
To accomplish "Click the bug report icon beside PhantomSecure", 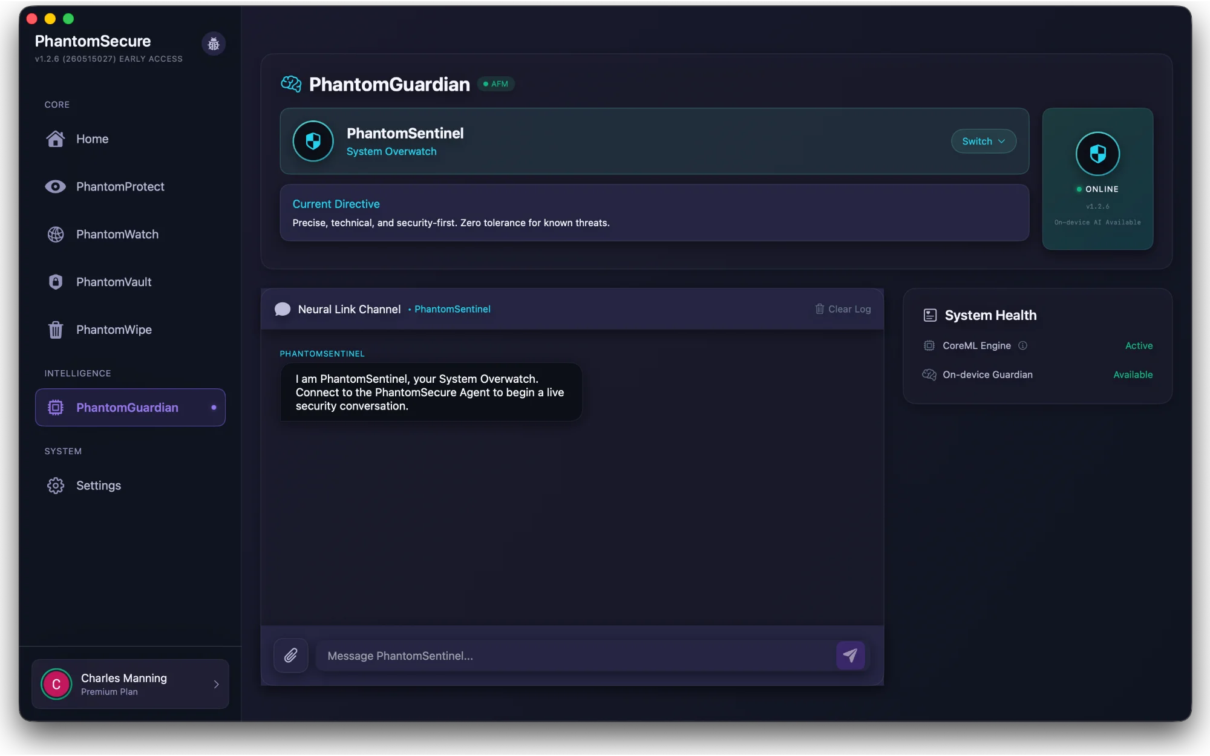I will (x=213, y=44).
